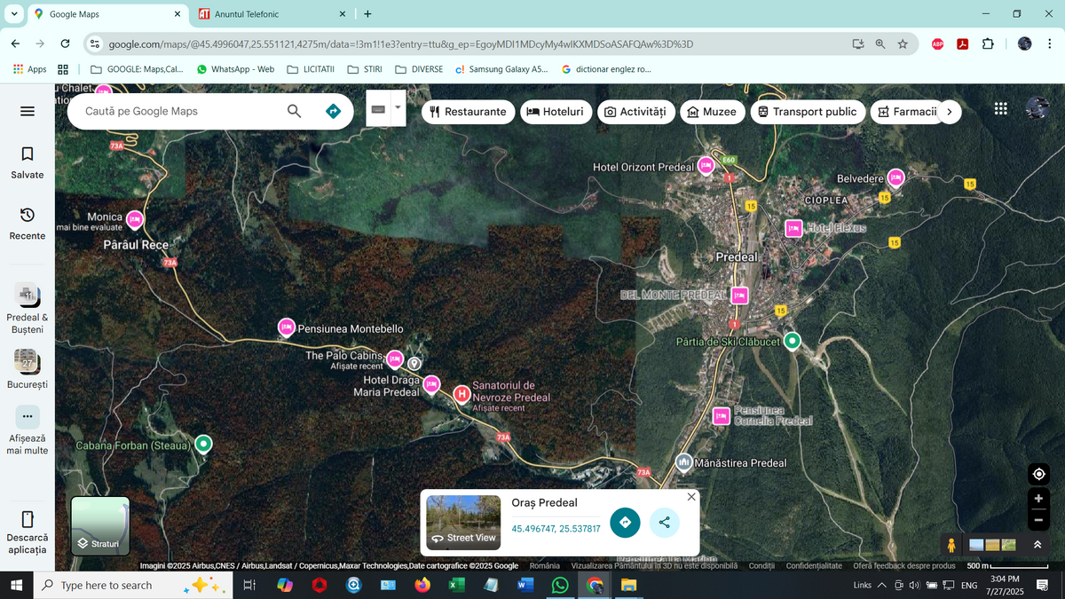Zoom in with the plus button
The image size is (1065, 599).
1038,498
